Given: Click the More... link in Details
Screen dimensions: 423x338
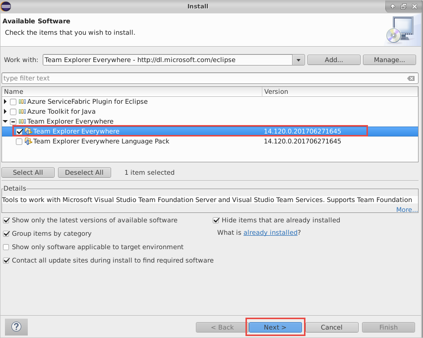Looking at the screenshot, I should [x=407, y=209].
